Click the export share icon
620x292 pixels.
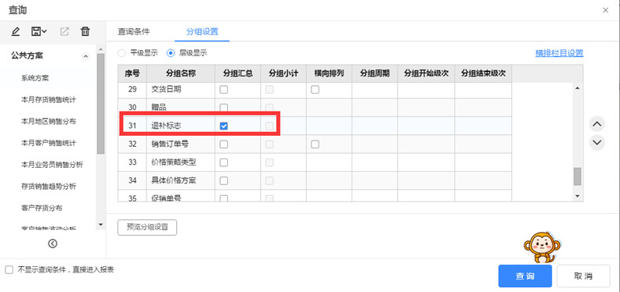(64, 31)
